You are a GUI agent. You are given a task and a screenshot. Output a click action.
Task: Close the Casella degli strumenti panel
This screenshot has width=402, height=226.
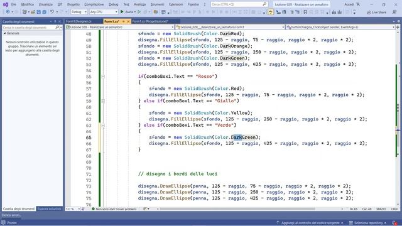tap(60, 21)
